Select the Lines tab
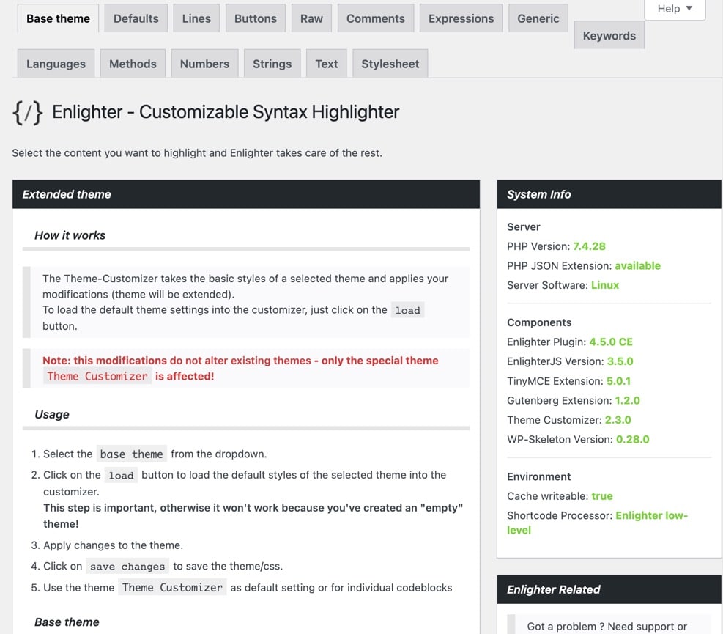 pos(196,18)
